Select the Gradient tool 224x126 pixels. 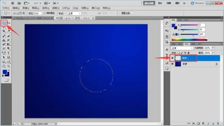[x=8, y=44]
